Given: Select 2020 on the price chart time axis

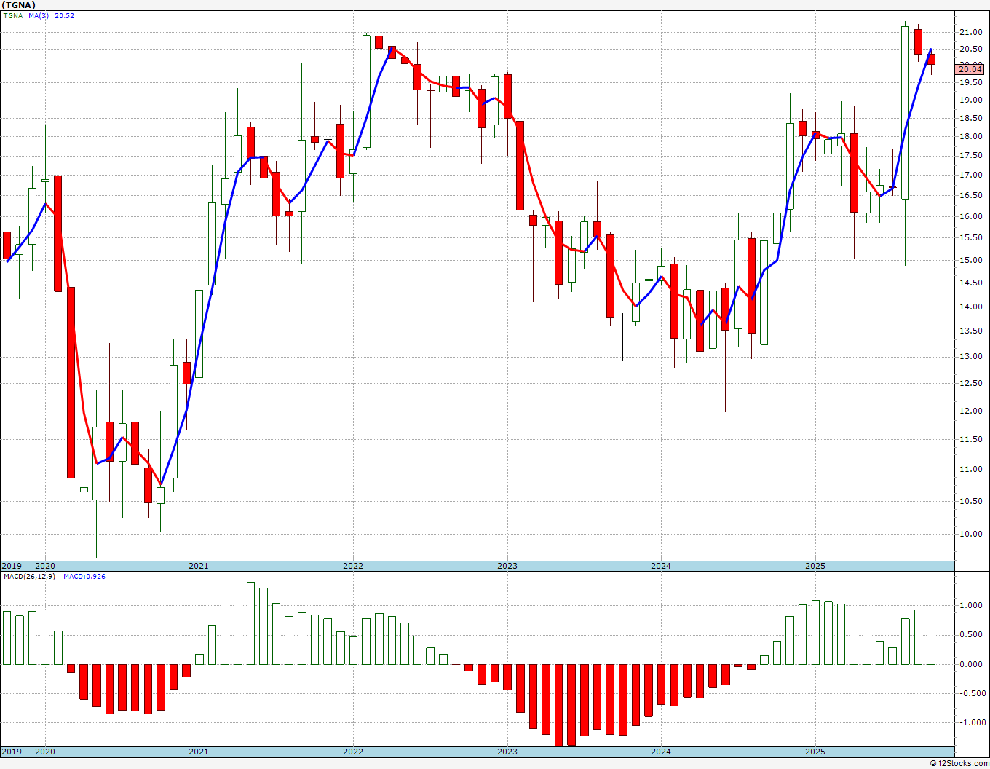Looking at the screenshot, I should [x=45, y=566].
